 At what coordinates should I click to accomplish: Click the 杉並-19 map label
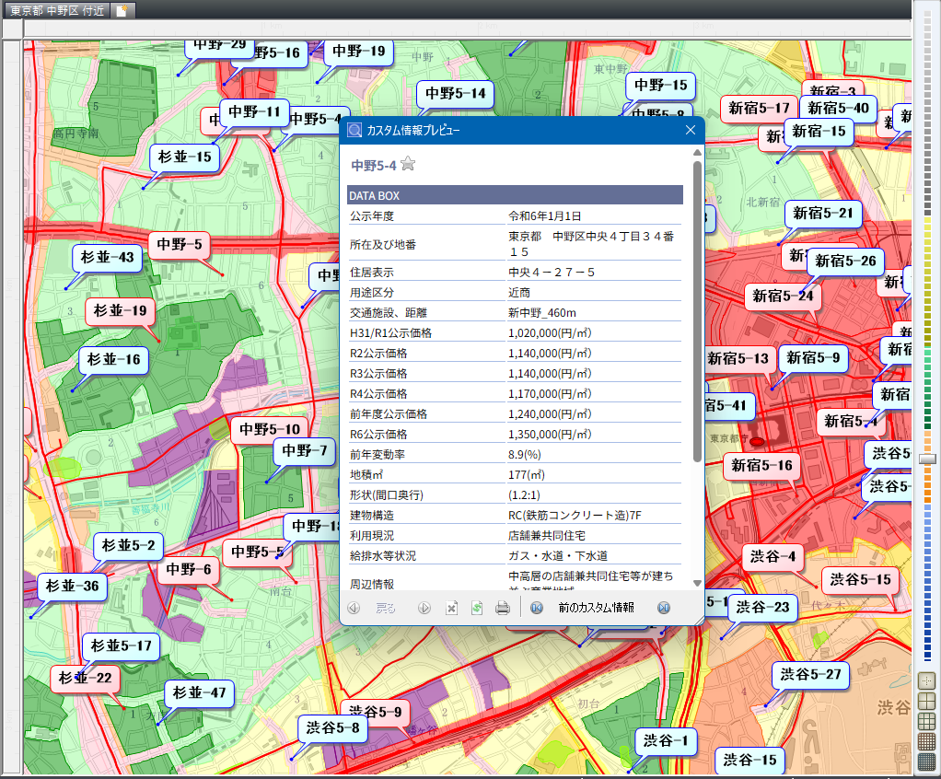(120, 311)
